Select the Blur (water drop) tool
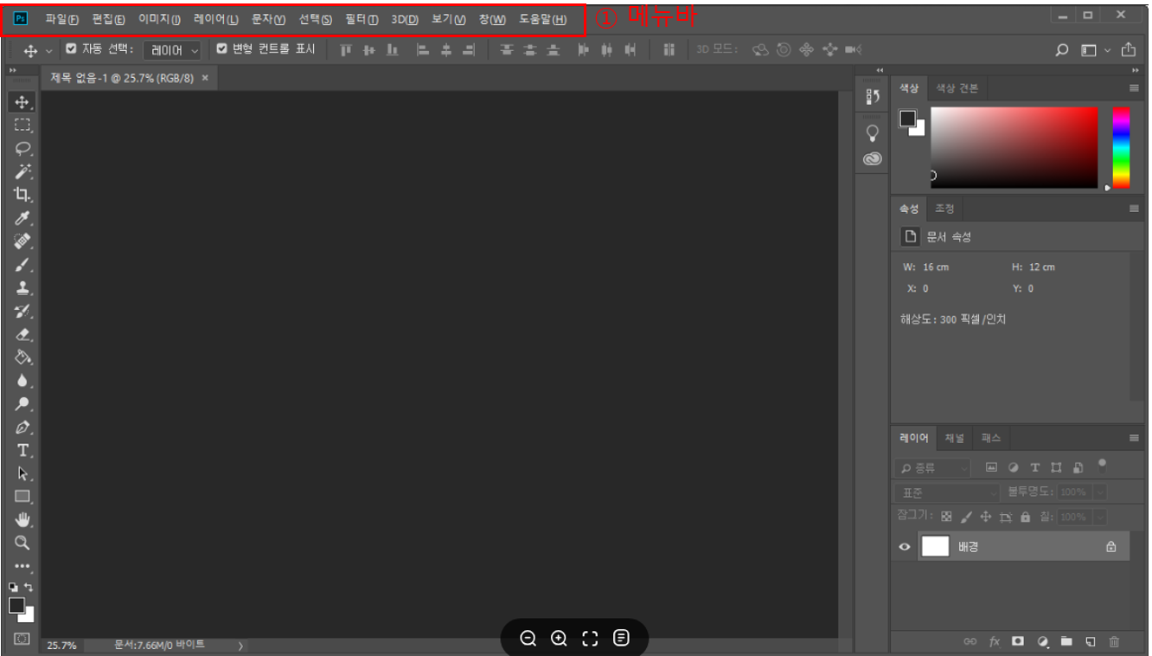This screenshot has height=656, width=1152. click(22, 381)
